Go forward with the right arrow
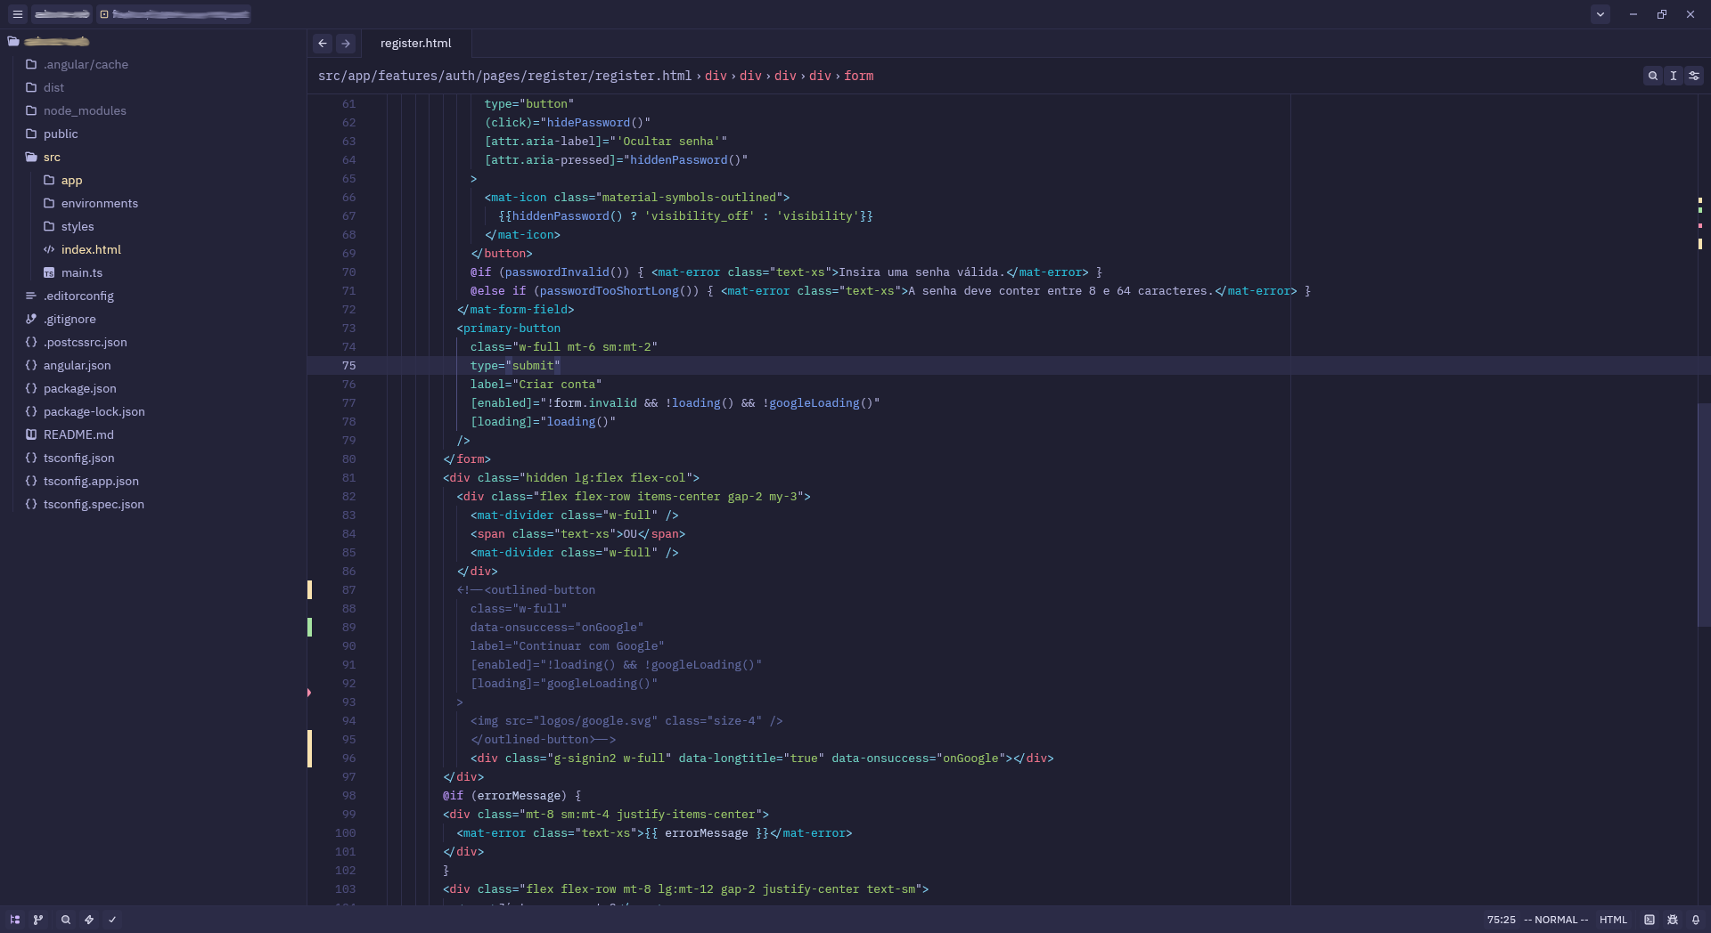This screenshot has height=933, width=1711. tap(346, 43)
